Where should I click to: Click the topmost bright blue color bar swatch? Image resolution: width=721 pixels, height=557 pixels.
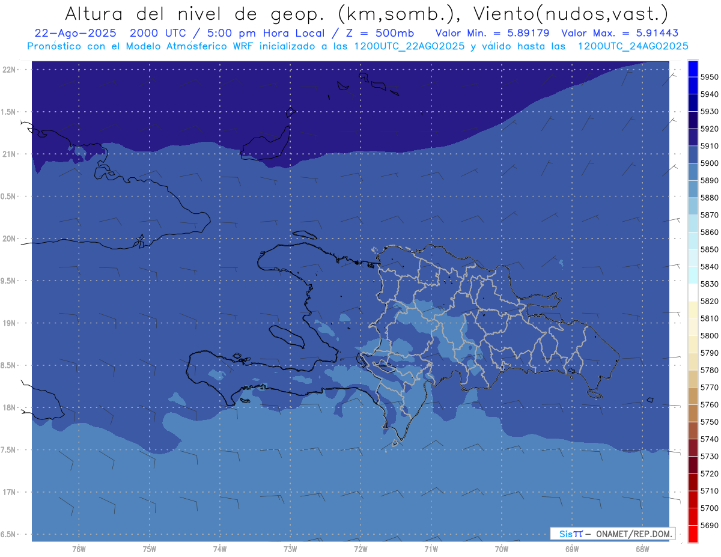point(692,68)
